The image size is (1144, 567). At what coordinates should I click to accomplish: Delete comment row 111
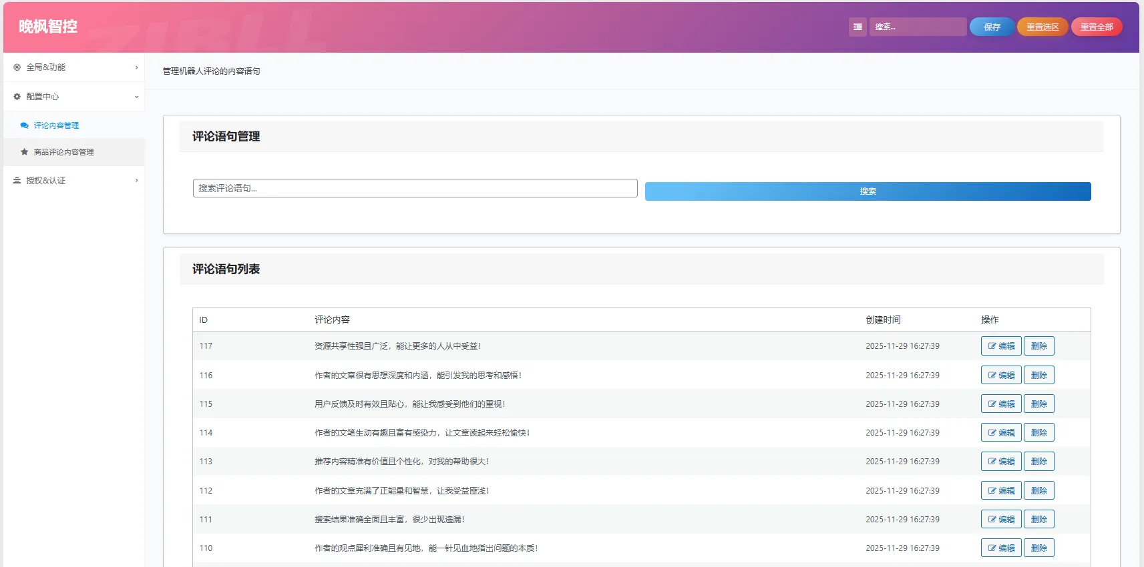click(1038, 520)
